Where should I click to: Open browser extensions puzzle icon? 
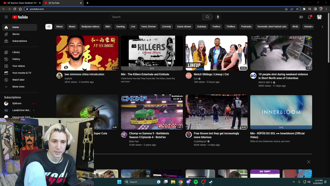(x=304, y=9)
